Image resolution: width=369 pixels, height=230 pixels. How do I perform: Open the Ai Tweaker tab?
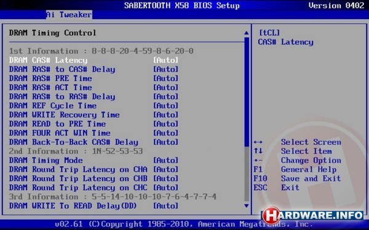[69, 15]
